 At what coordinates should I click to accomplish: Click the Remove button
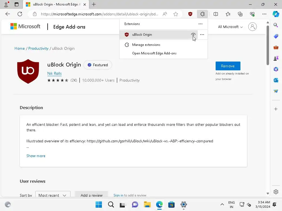tap(228, 66)
